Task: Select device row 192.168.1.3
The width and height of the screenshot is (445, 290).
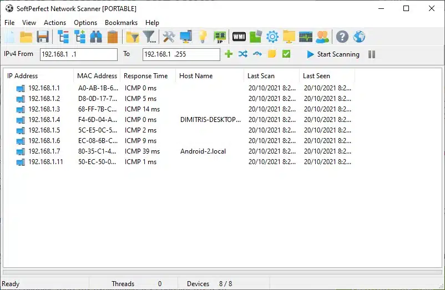Action: tap(180, 109)
